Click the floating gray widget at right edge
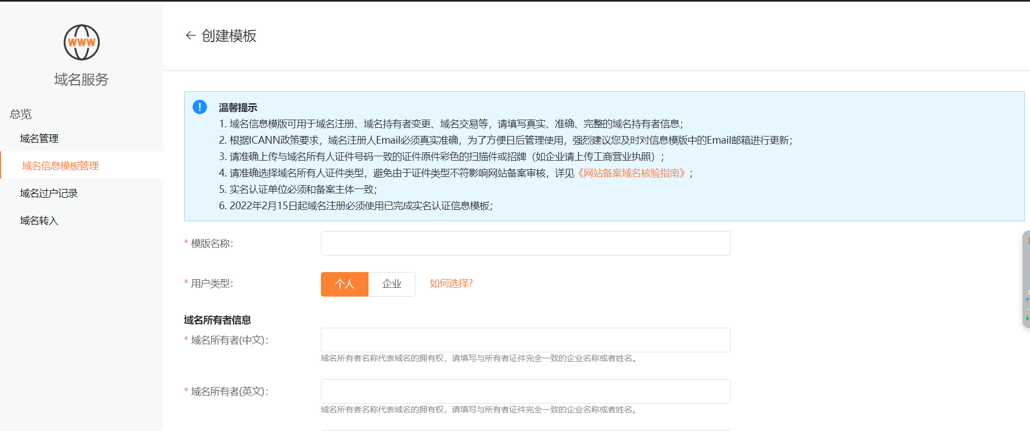The width and height of the screenshot is (1030, 431). coord(1026,279)
